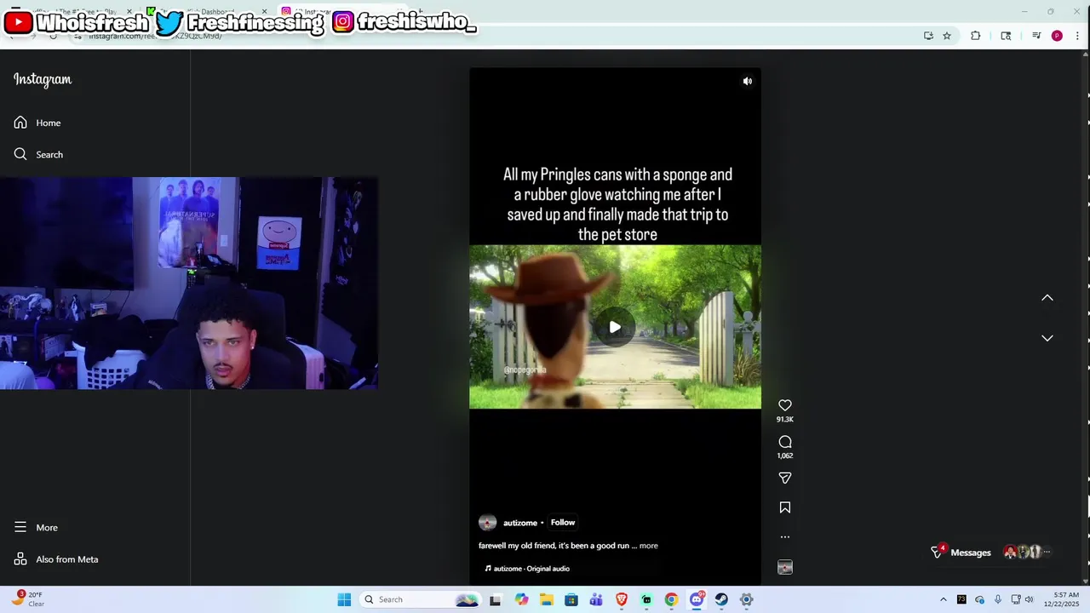Like the reel with the heart icon
This screenshot has height=613, width=1090.
click(785, 405)
